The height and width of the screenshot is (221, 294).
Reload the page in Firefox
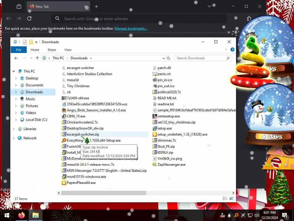click(29, 18)
